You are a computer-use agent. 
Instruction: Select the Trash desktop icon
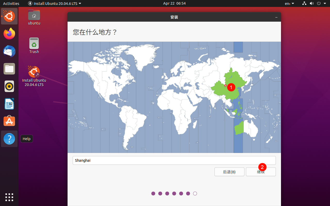click(x=34, y=46)
